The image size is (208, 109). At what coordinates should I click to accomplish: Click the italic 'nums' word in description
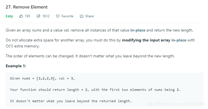pos(37,30)
